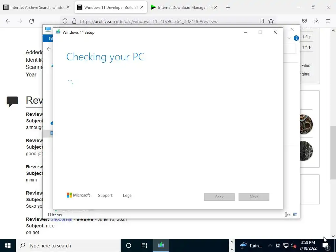Click the disabled Back button in Setup
The image size is (336, 252).
coord(220,197)
